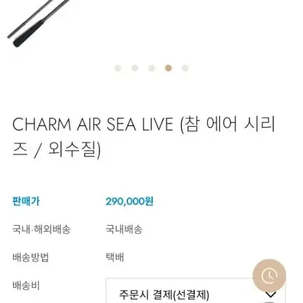
Task: Select the second image carousel dot
Action: (x=135, y=68)
